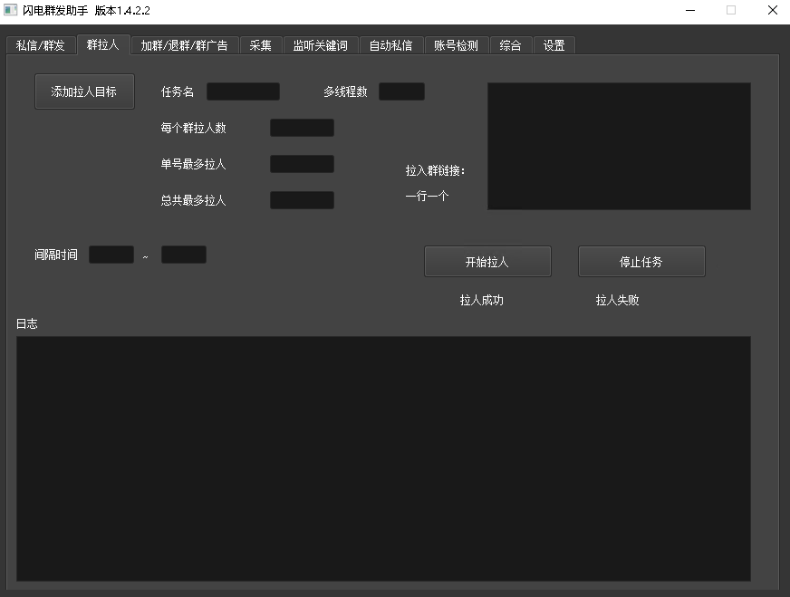This screenshot has width=790, height=597.
Task: Click the 每个群拉人数 field
Action: [x=302, y=128]
